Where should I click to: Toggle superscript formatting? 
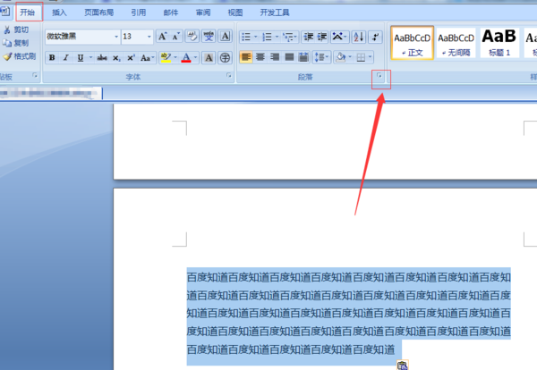pyautogui.click(x=131, y=57)
